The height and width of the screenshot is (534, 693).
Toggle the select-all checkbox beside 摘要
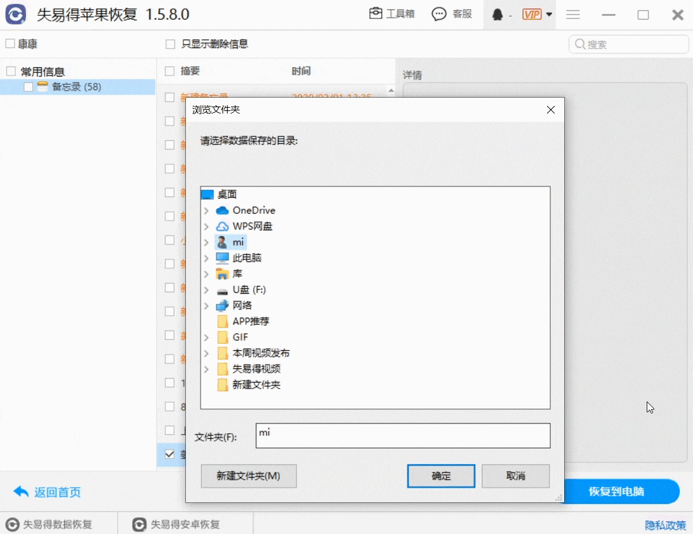tap(169, 70)
